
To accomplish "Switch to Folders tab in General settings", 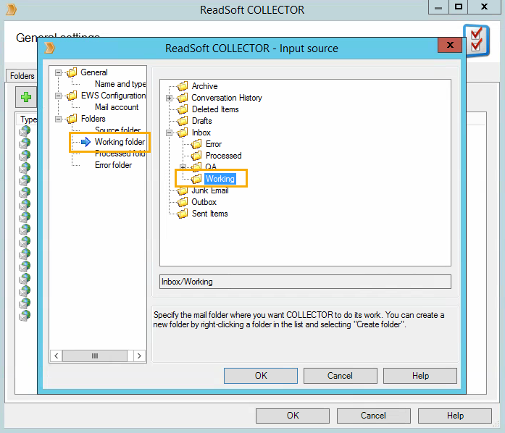I will pos(22,76).
